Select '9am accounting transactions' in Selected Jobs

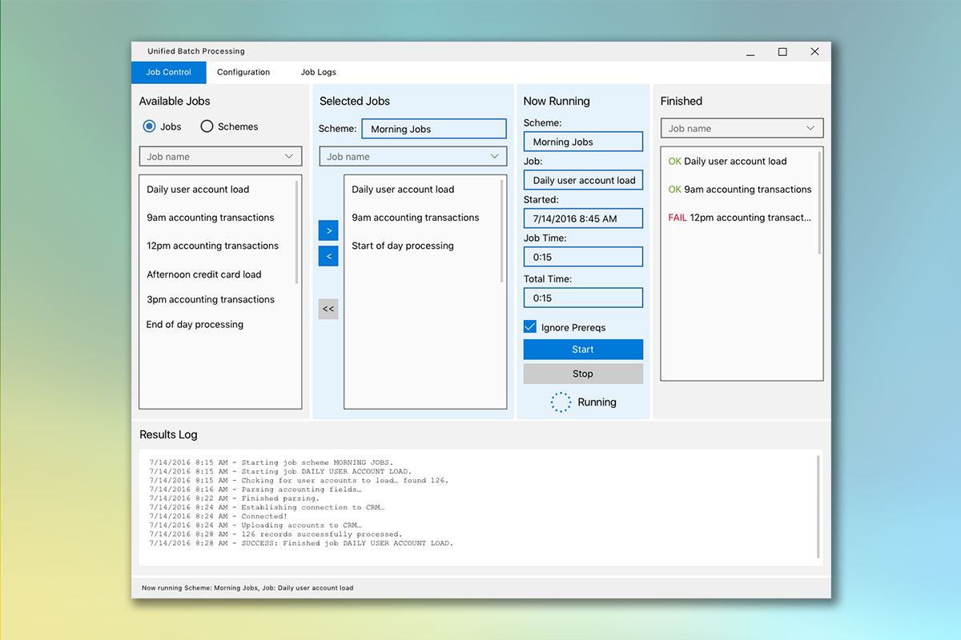coord(415,218)
